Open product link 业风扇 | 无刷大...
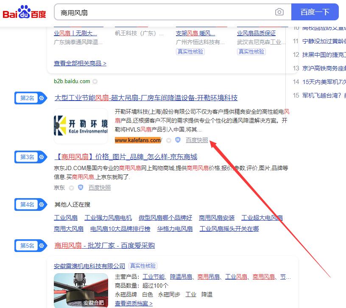The width and height of the screenshot is (346, 308). point(75,34)
